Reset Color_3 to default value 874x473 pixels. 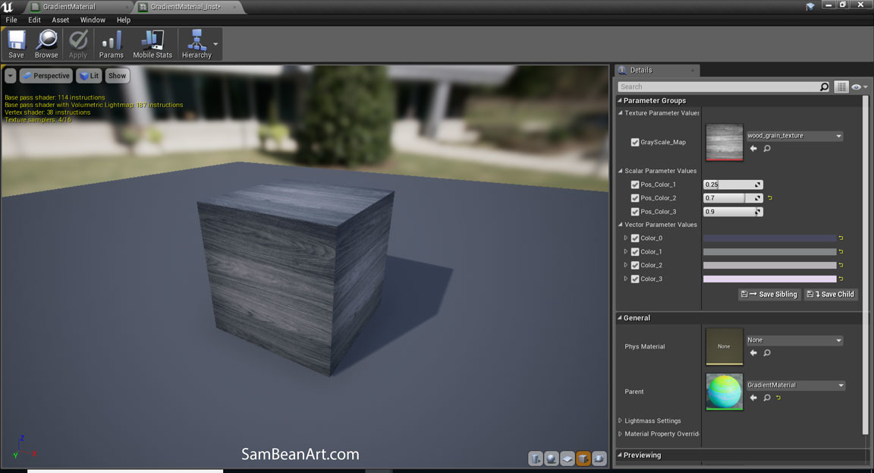(x=841, y=279)
